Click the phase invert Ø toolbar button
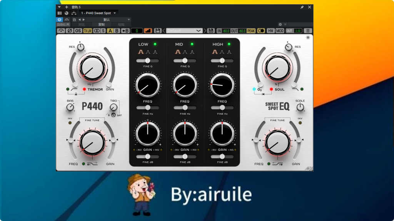 pyautogui.click(x=70, y=31)
